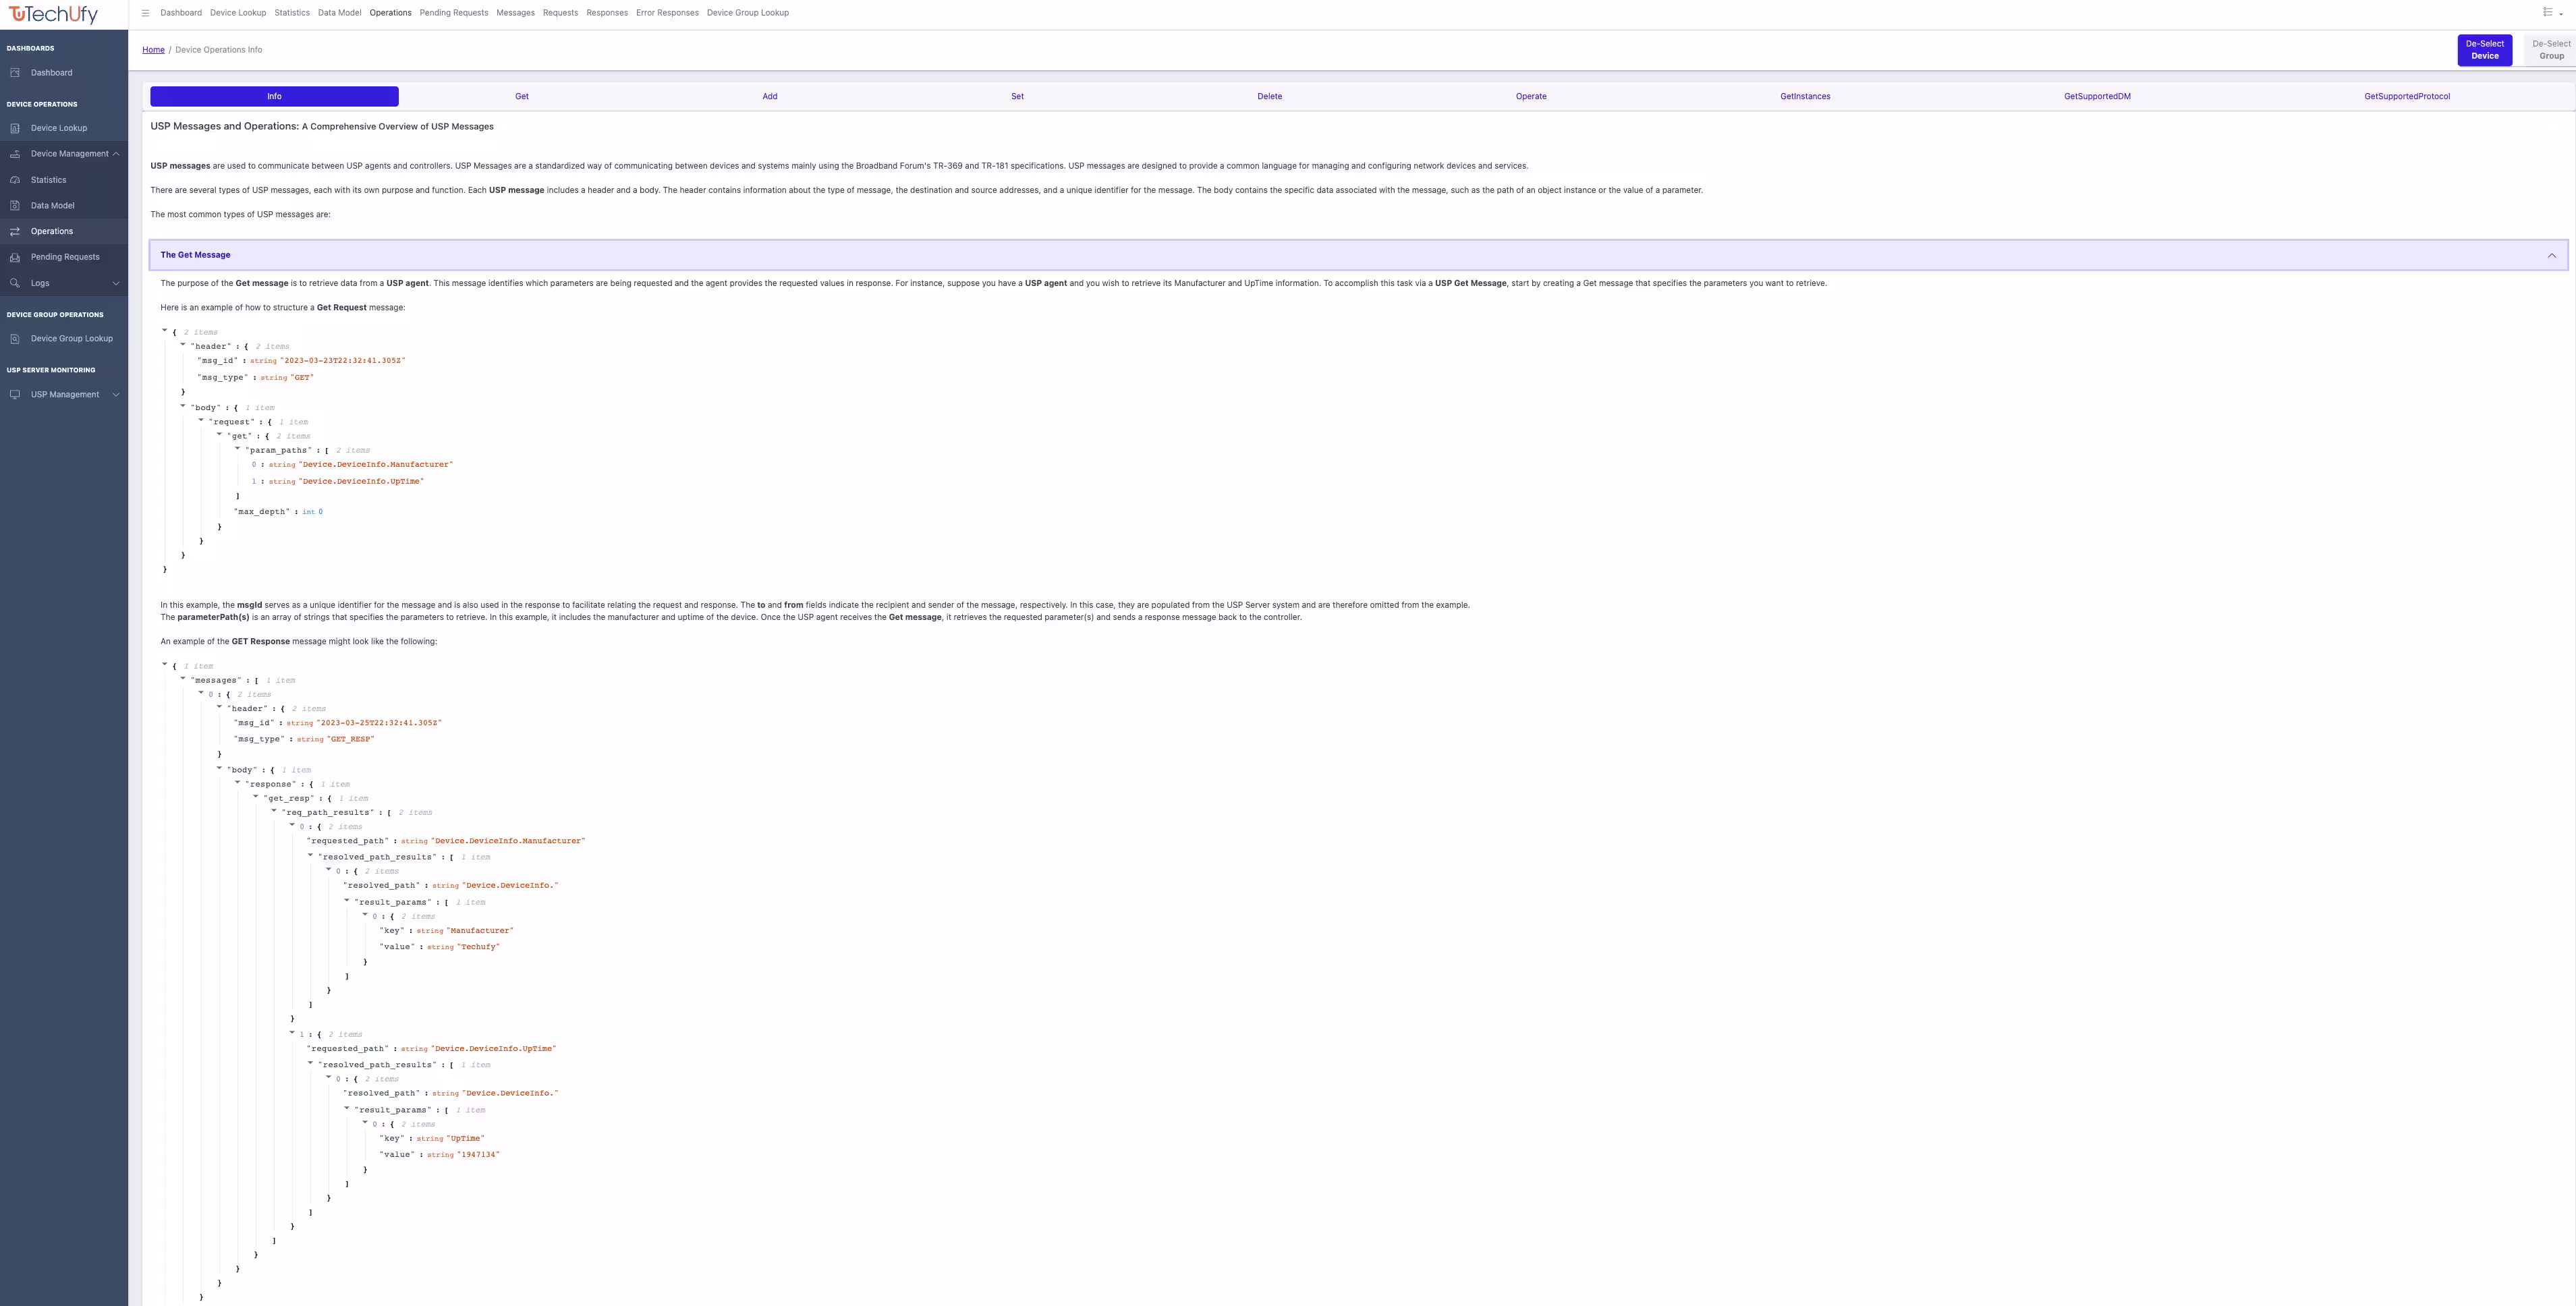Viewport: 2576px width, 1306px height.
Task: Click the Statistics sidebar icon
Action: pyautogui.click(x=15, y=180)
